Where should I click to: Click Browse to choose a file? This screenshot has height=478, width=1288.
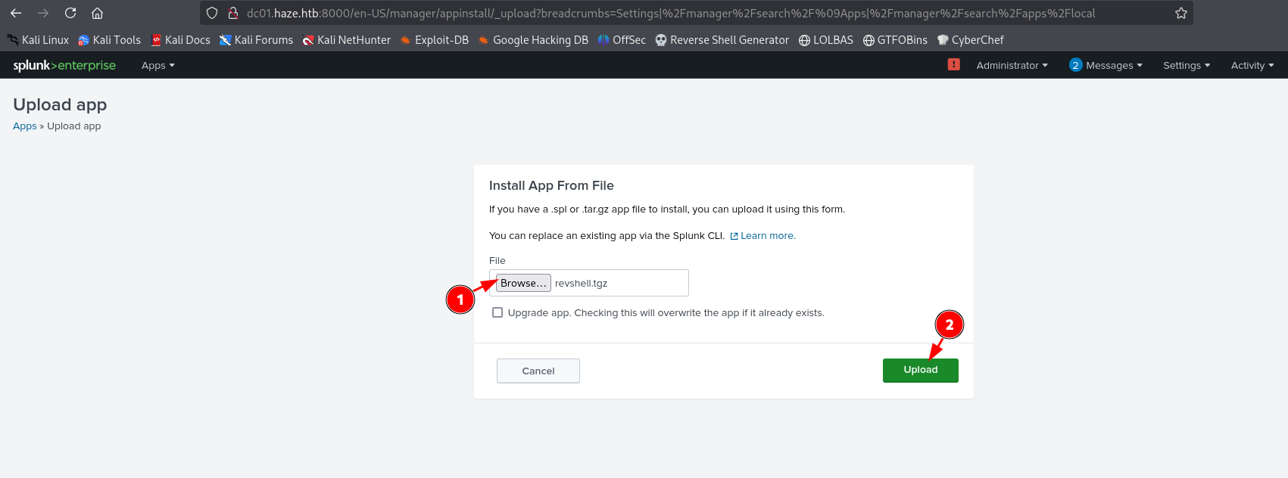coord(523,283)
